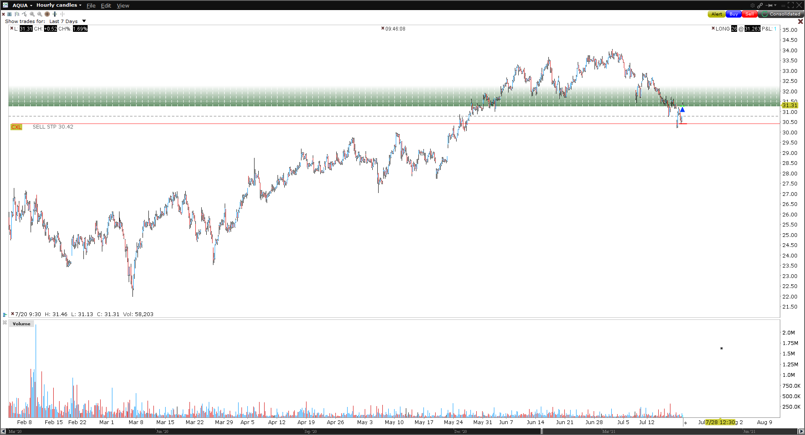
Task: Click the 7/28 12:30 highlighted date label
Action: pos(721,422)
